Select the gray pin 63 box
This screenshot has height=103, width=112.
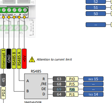(x=59, y=79)
